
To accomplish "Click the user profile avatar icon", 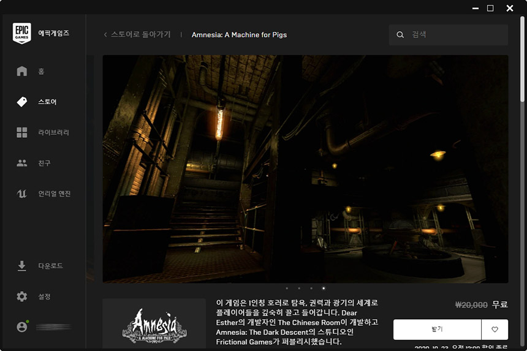I will (x=22, y=326).
